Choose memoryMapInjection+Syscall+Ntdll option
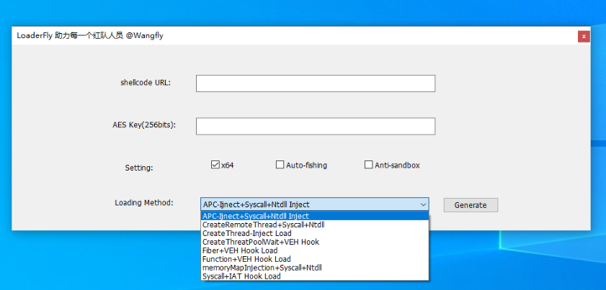Viewport: 606px width, 290px height. tap(315, 267)
